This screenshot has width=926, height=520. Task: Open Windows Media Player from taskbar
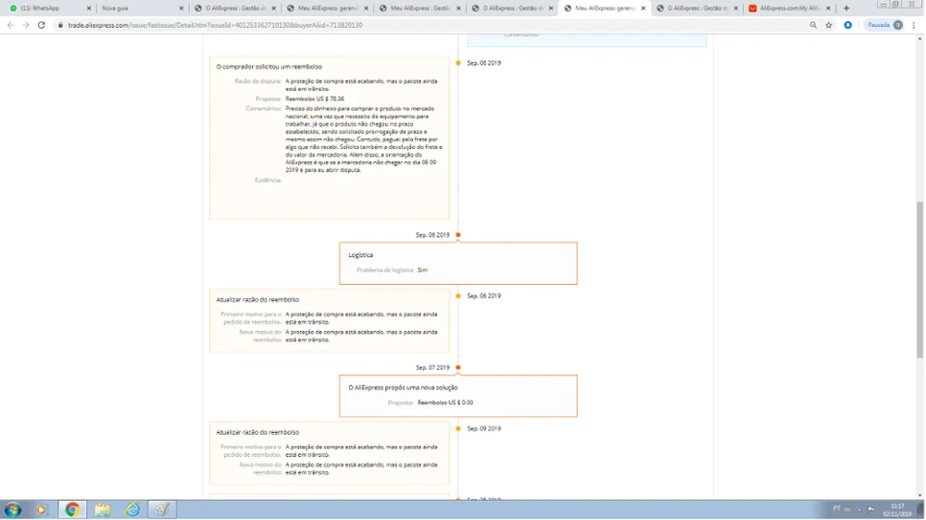coord(42,510)
